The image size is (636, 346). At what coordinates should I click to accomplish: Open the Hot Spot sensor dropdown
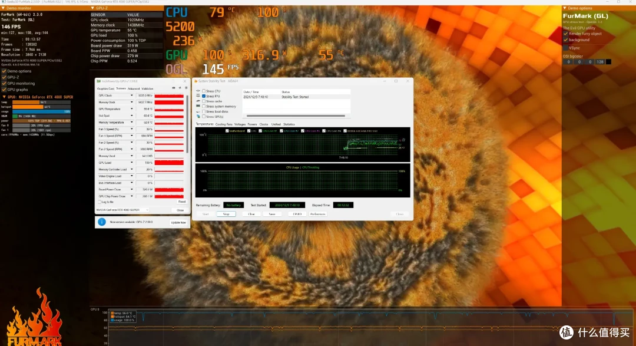click(x=131, y=116)
